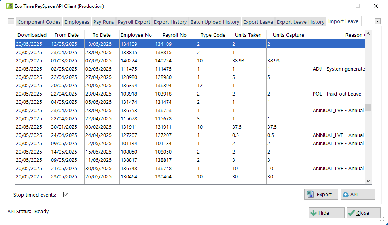The width and height of the screenshot is (388, 225).
Task: Click the API cloud download button
Action: (x=357, y=194)
